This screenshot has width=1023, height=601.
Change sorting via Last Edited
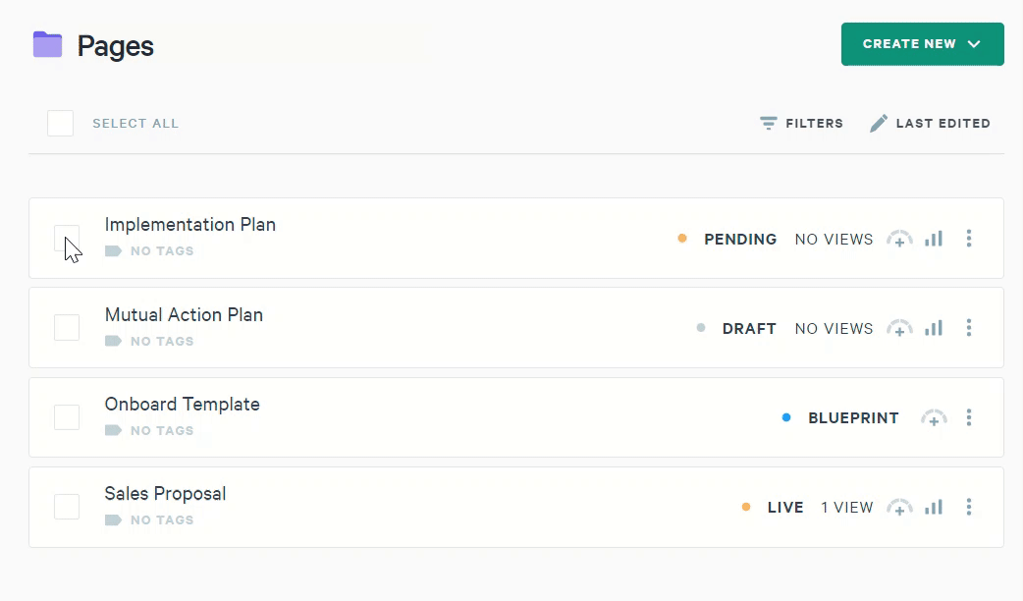(931, 124)
